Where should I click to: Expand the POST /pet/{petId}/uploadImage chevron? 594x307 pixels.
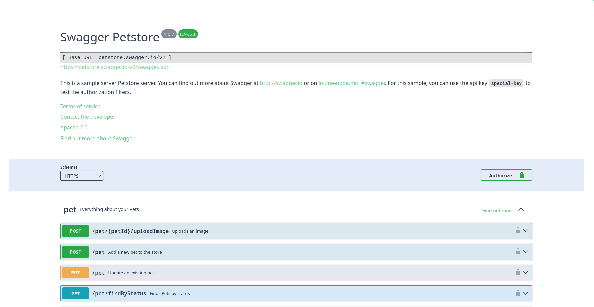coord(526,231)
